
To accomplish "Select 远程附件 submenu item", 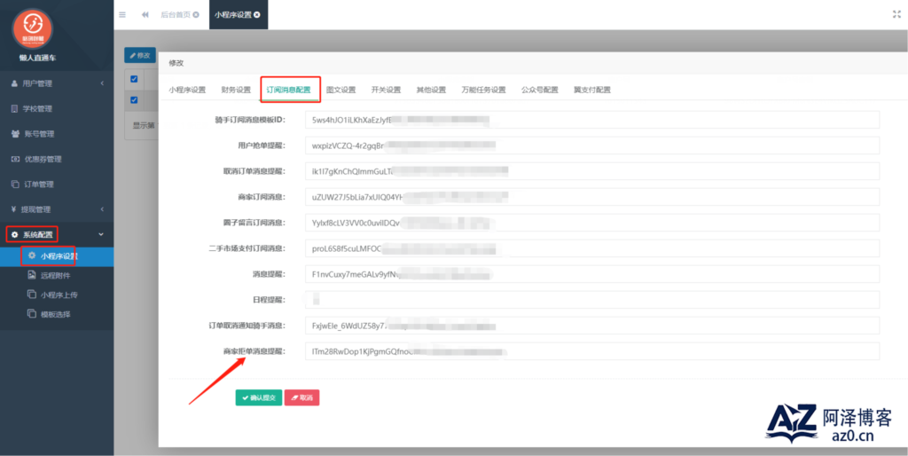I will click(57, 276).
